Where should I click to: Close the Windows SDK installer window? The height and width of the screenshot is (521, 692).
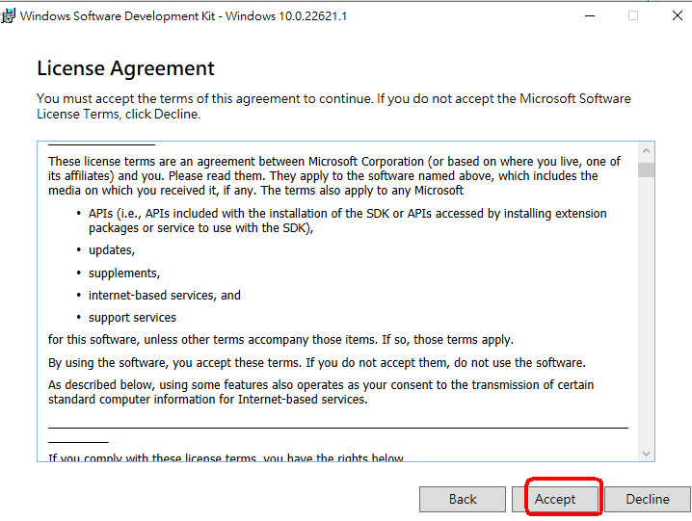(x=677, y=15)
